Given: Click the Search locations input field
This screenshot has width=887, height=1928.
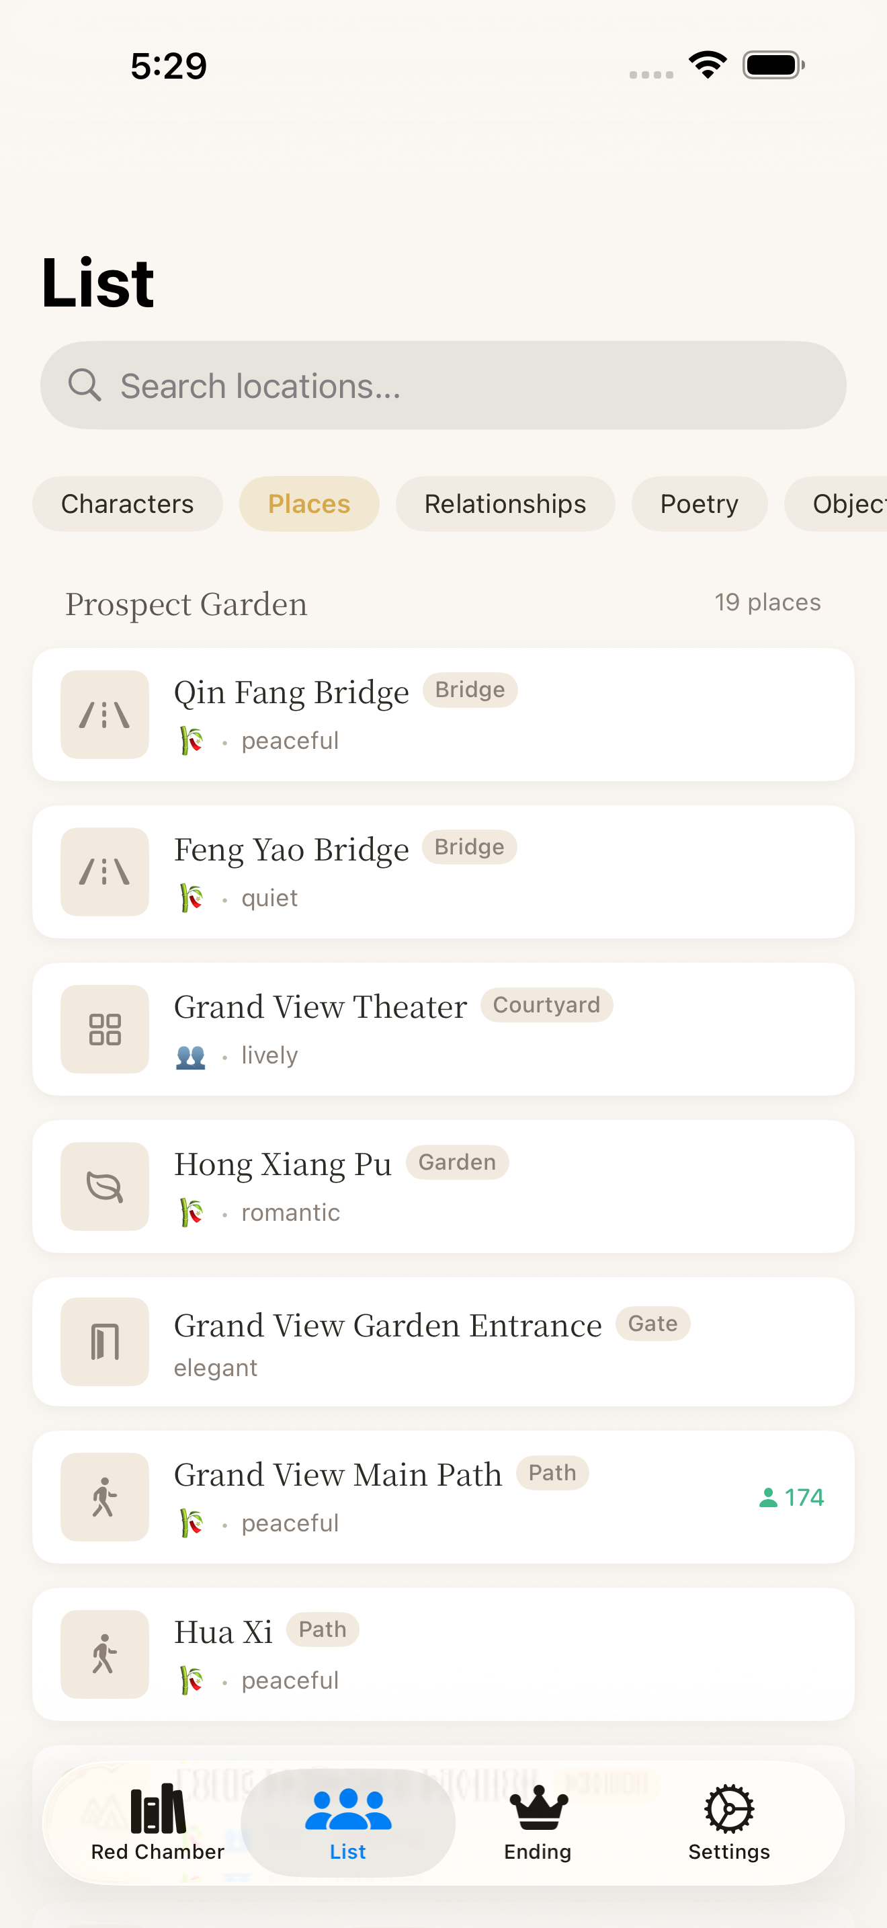Looking at the screenshot, I should (464, 385).
